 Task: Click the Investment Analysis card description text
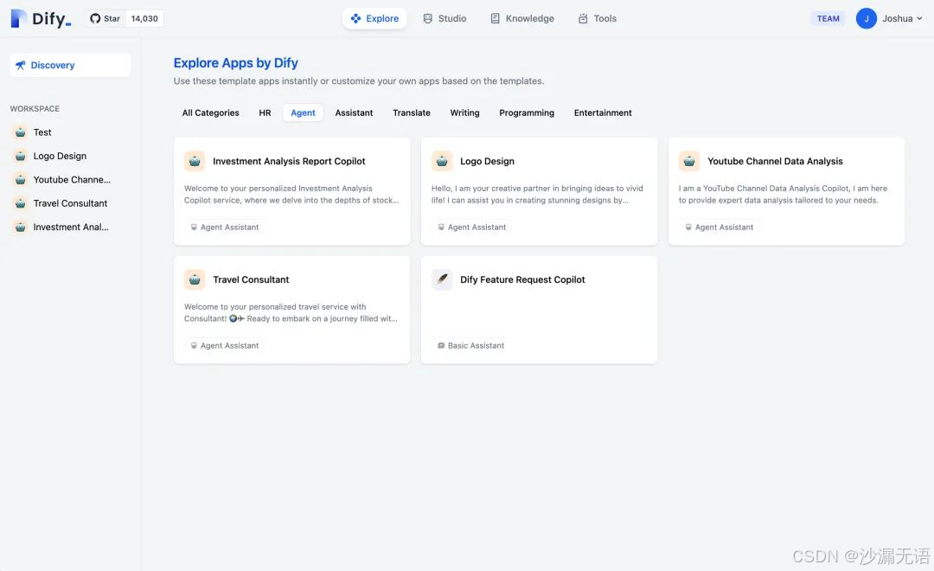291,195
